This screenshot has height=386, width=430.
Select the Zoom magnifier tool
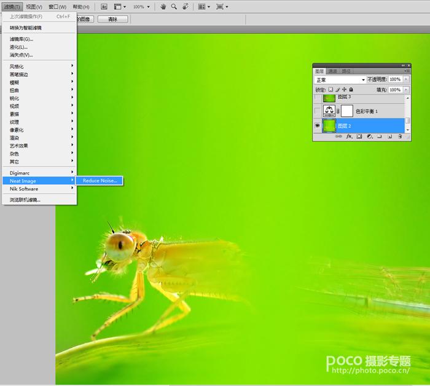pyautogui.click(x=174, y=7)
